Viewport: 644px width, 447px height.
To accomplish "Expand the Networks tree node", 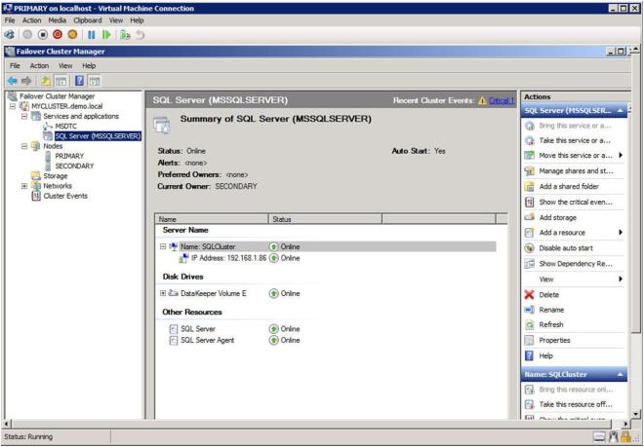I will [24, 185].
